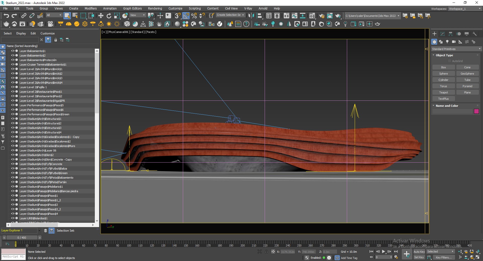Click the Redo arrow in the main toolbar
Screen dimensions: 483x261
tap(14, 16)
